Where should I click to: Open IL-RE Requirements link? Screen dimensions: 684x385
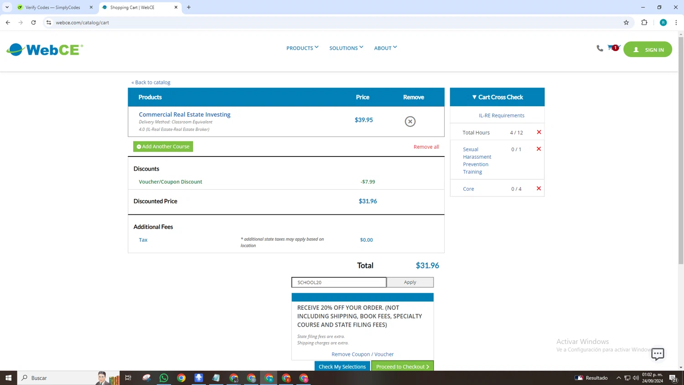(x=501, y=115)
